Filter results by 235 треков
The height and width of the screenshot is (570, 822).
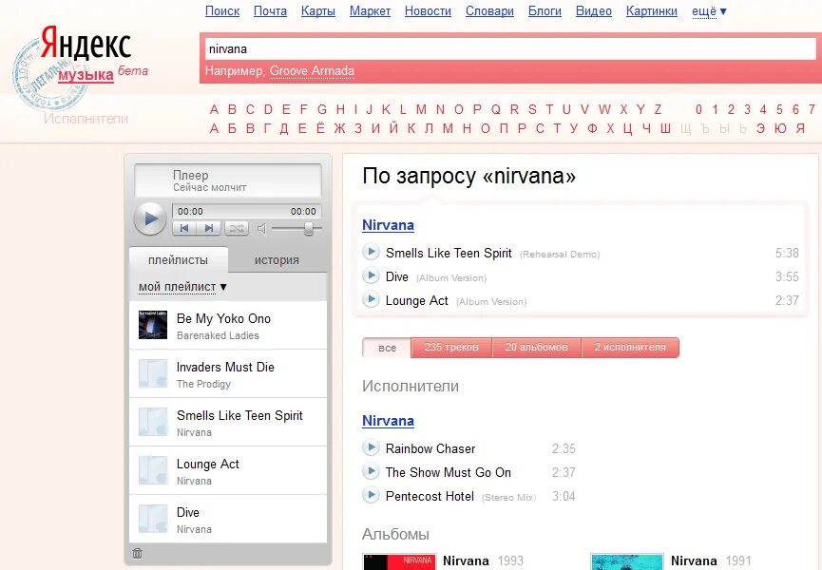(x=451, y=348)
